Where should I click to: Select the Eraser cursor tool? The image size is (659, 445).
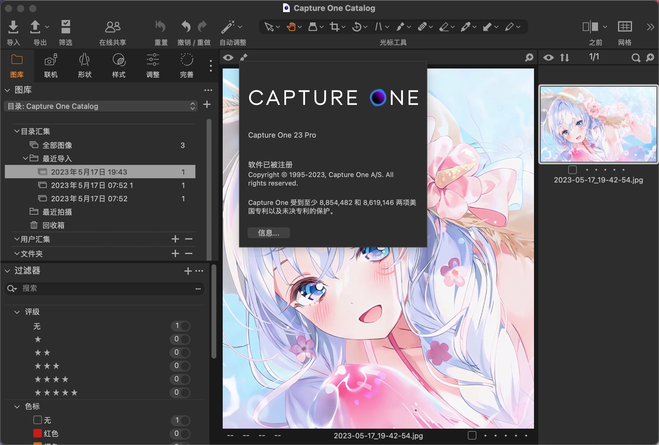click(444, 27)
